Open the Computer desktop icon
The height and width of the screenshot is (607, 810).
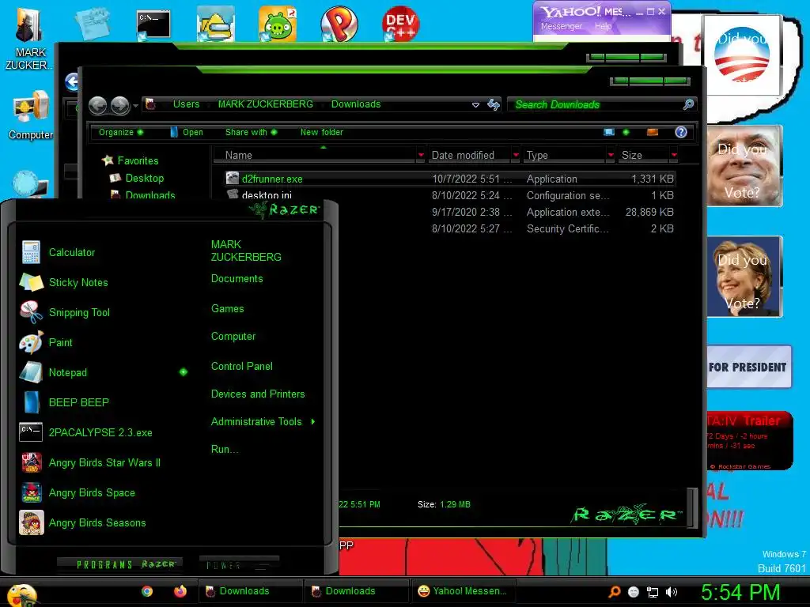point(31,115)
